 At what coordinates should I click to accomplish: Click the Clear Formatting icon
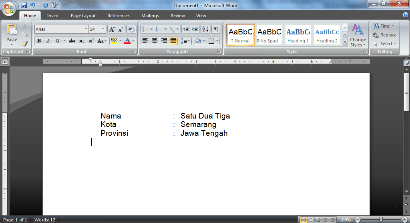pos(131,29)
